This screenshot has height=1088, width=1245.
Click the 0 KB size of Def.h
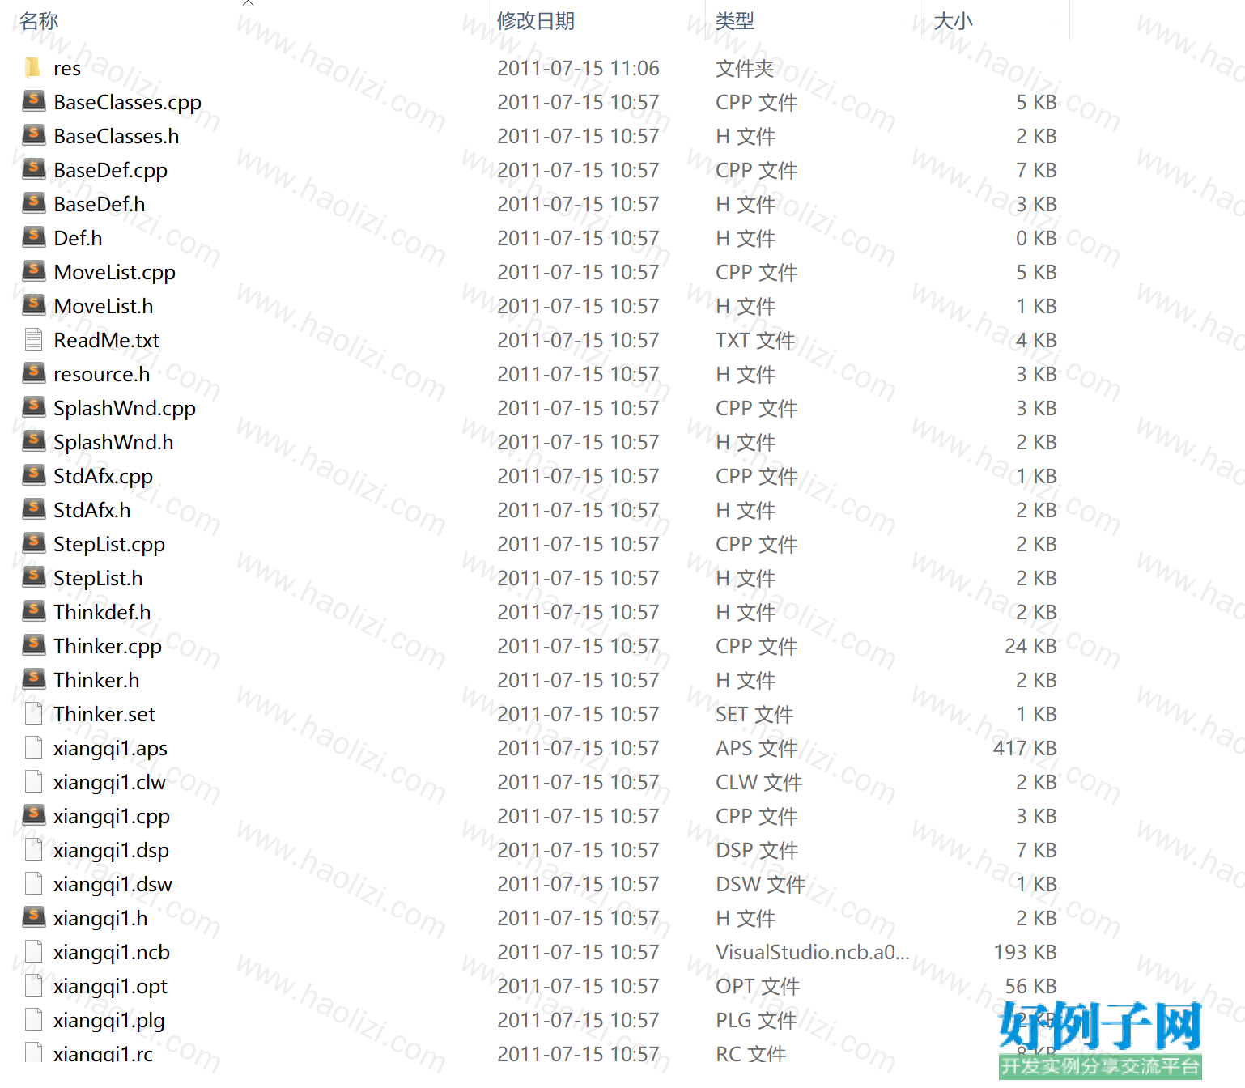coord(1036,239)
